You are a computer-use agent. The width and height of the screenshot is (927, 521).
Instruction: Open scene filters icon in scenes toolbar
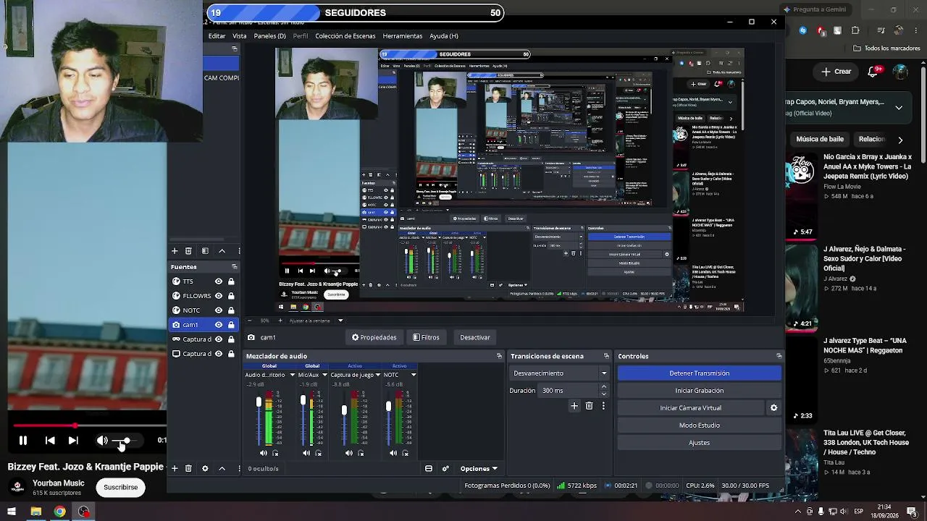point(205,251)
